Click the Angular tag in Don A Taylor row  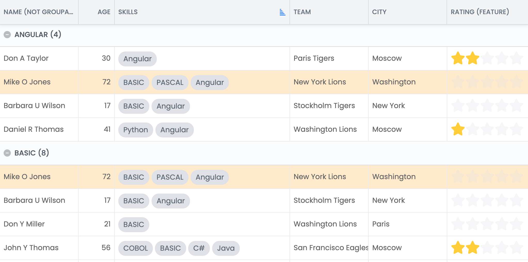(x=137, y=59)
